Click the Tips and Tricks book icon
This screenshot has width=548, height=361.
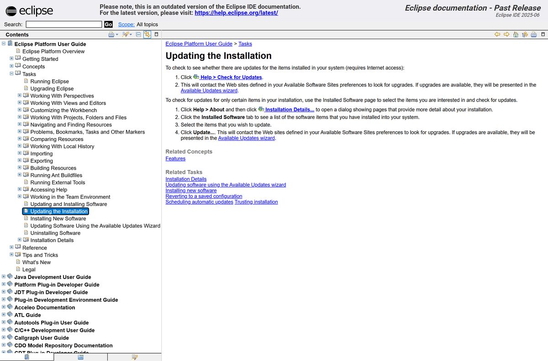pyautogui.click(x=18, y=255)
